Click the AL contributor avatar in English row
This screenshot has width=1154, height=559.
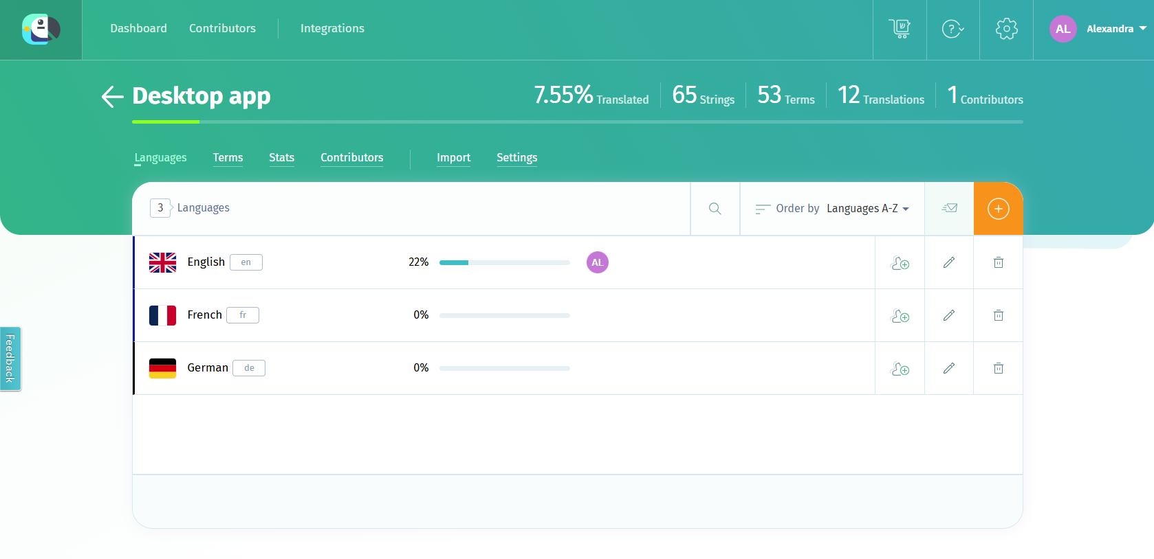597,262
